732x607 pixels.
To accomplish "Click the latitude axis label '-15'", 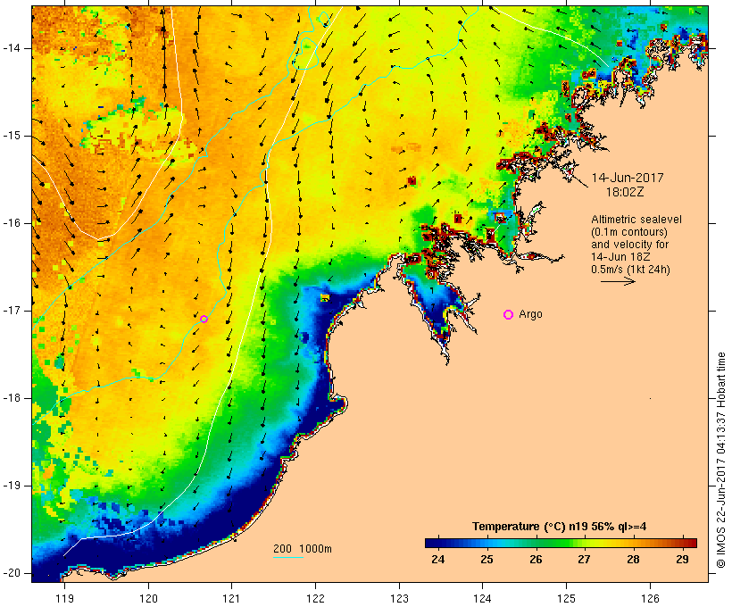I will coord(12,136).
